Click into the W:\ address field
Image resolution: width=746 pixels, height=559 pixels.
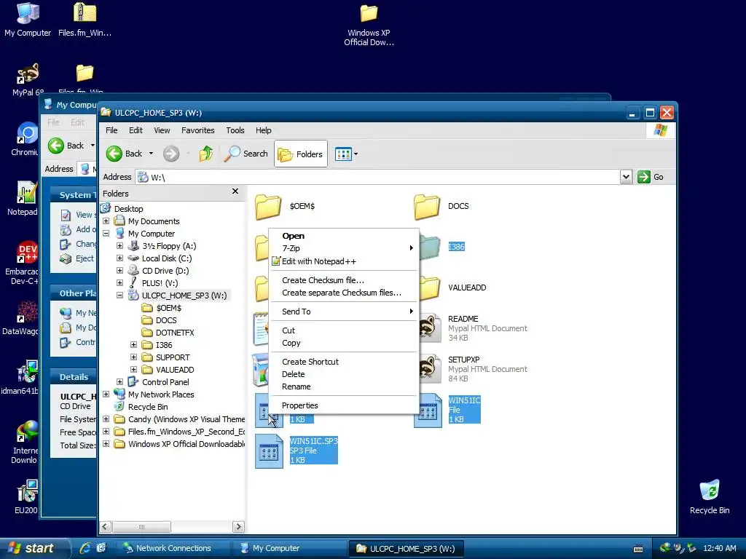click(379, 177)
